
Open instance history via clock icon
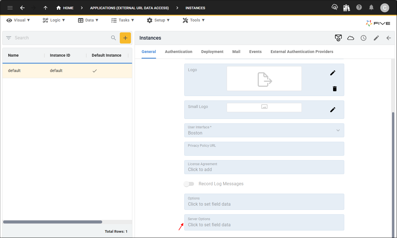tap(363, 38)
